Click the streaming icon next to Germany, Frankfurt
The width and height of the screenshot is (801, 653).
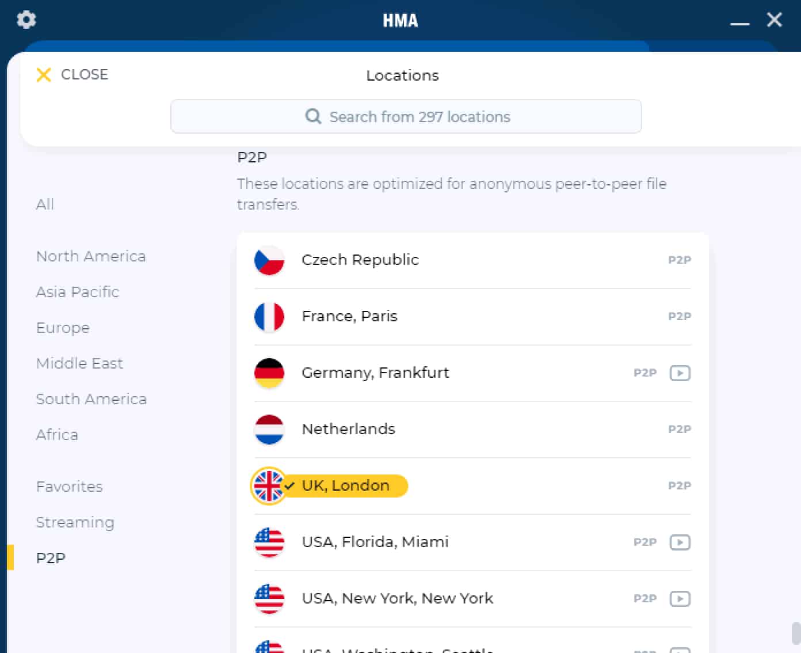(x=680, y=373)
